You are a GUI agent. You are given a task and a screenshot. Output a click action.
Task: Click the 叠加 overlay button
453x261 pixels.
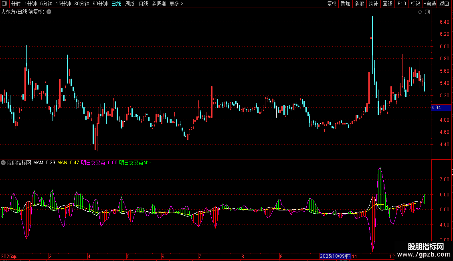tap(345, 4)
